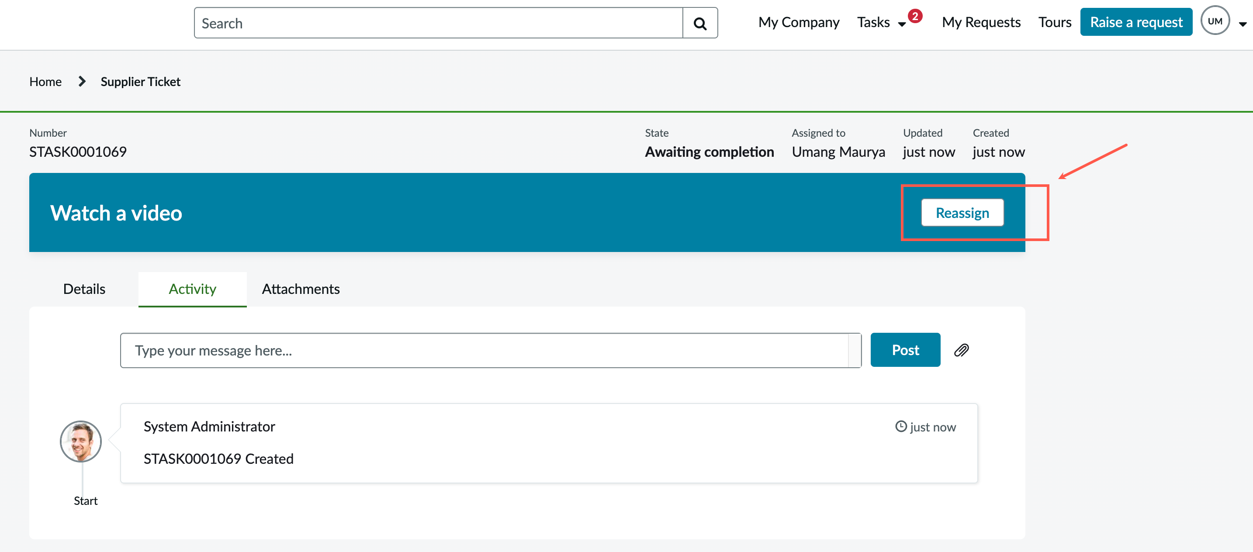The image size is (1253, 552).
Task: Click the Watch a video heading
Action: tap(116, 213)
